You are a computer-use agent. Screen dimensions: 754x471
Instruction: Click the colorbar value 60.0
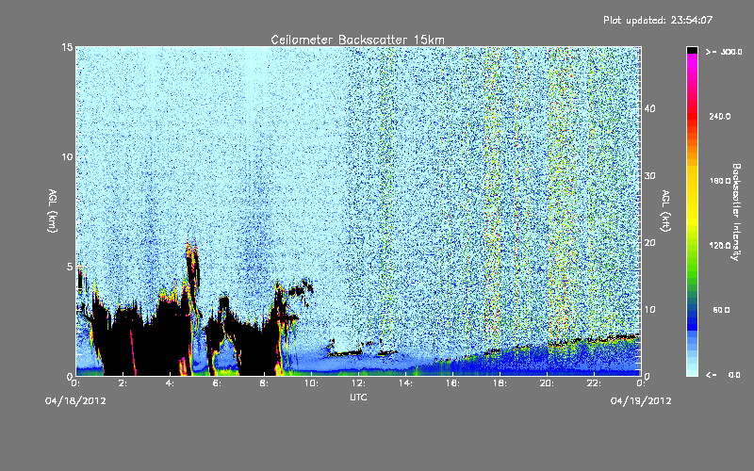tap(721, 311)
